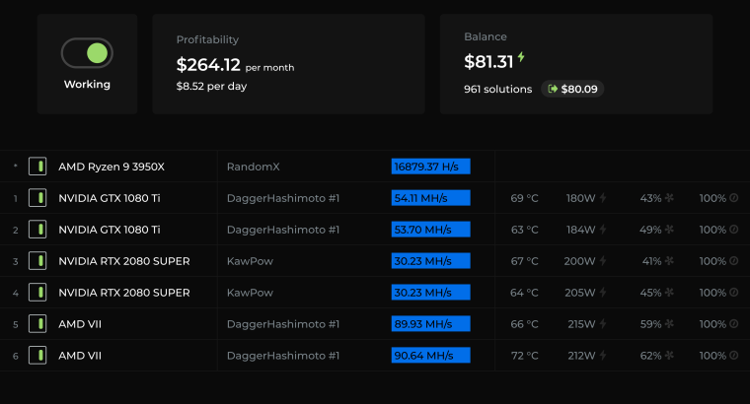Click load gauge icon in device 2 row
Screen dimensions: 750x404
[734, 230]
